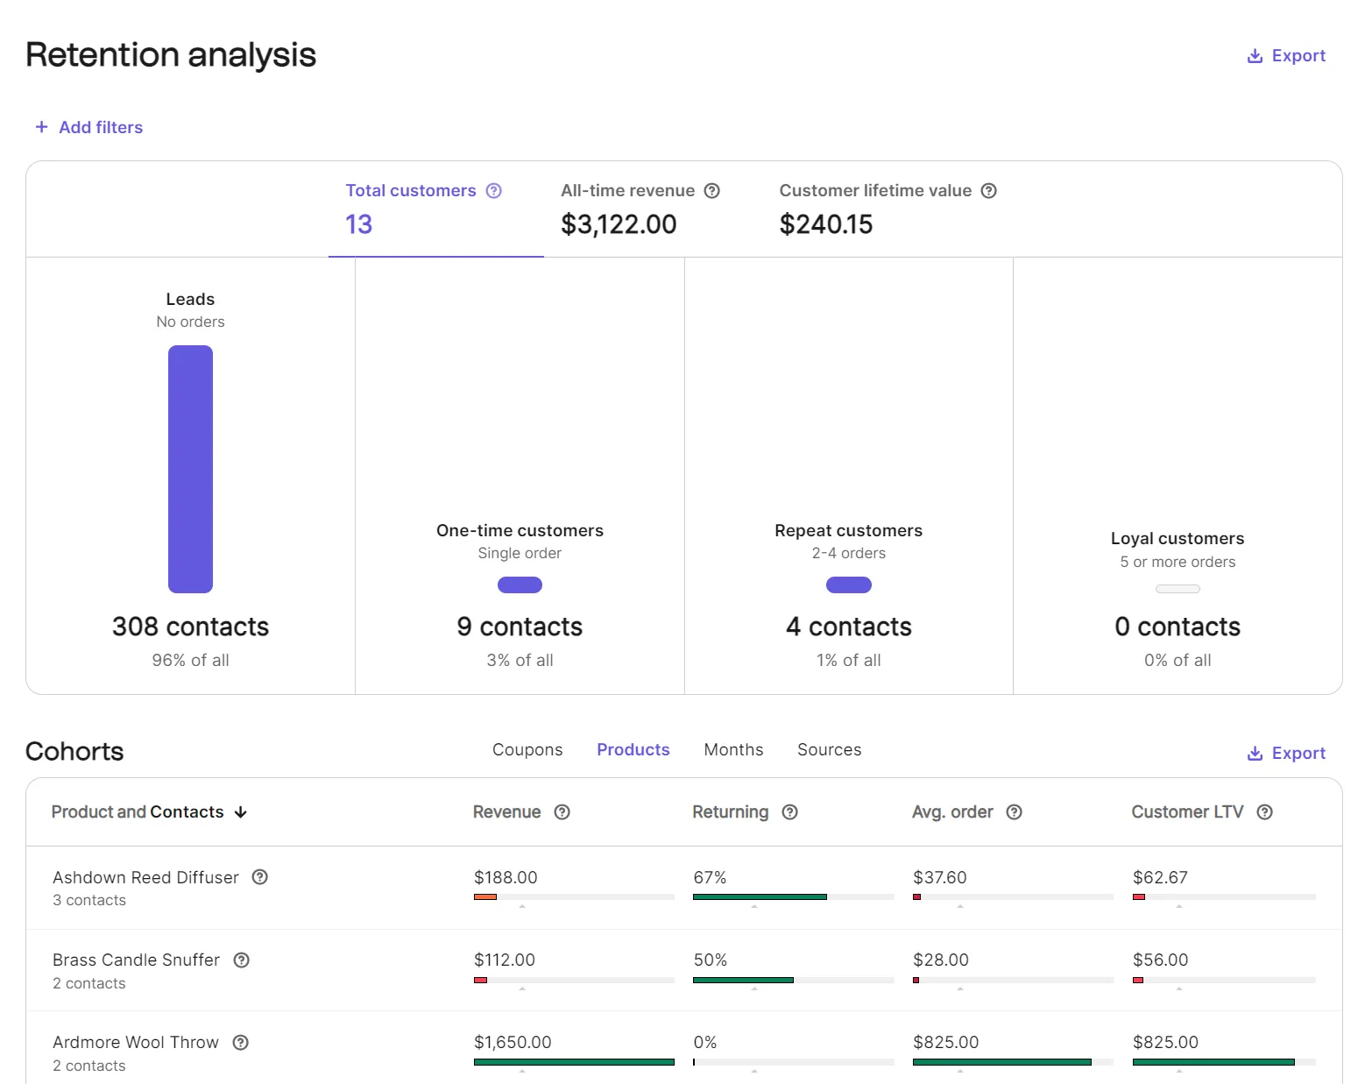Click the 4 contacts value
1372x1084 pixels.
pos(849,627)
